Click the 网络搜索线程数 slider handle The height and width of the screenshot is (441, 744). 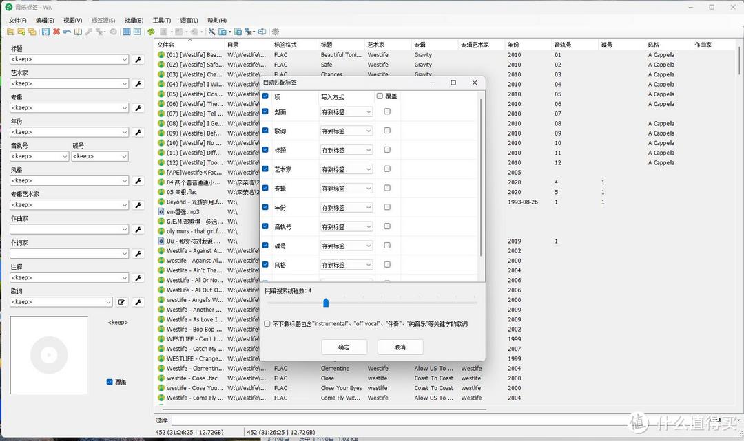coord(326,303)
